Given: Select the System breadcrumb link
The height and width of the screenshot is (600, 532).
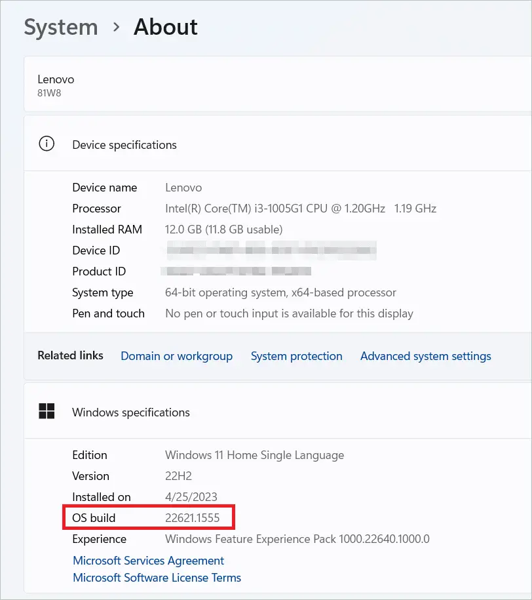Looking at the screenshot, I should click(x=60, y=27).
